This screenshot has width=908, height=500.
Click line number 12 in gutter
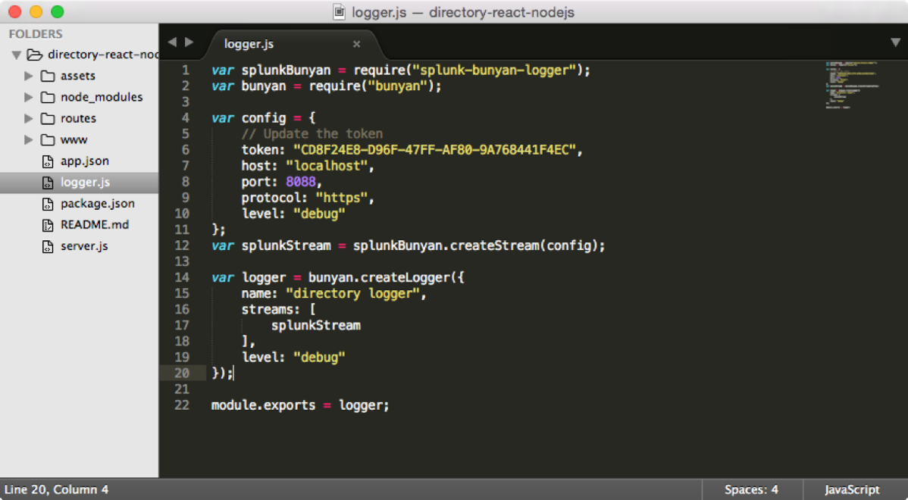point(182,245)
